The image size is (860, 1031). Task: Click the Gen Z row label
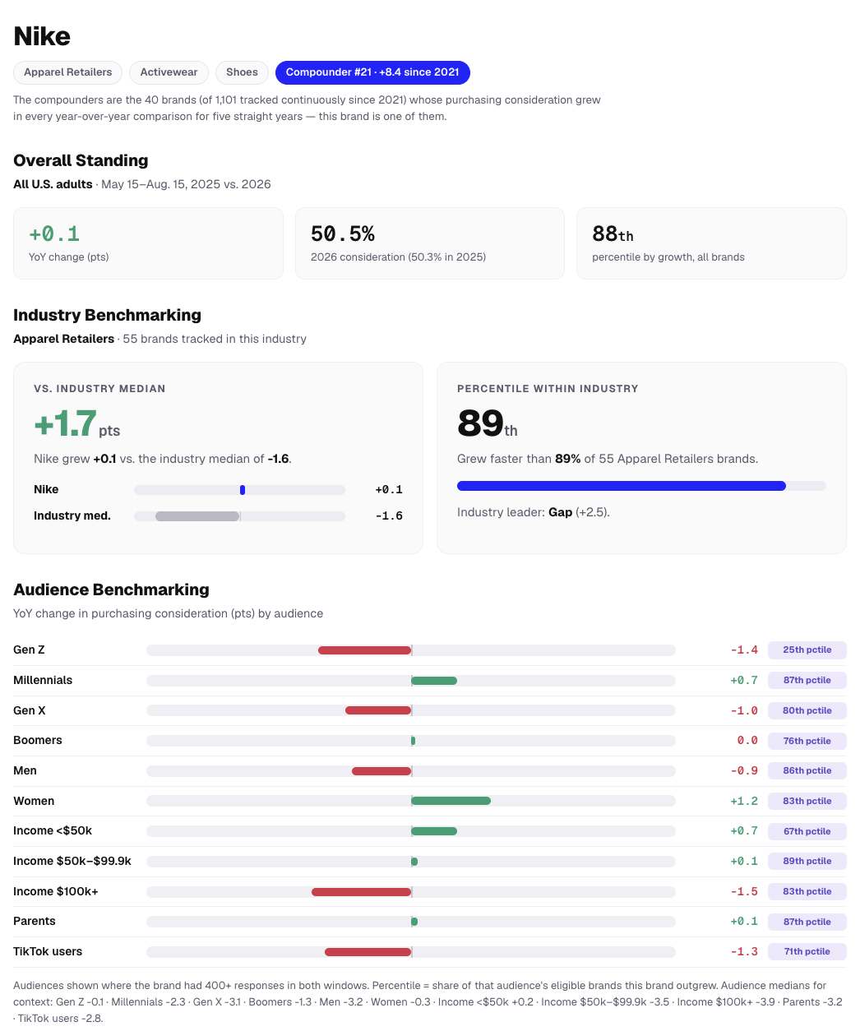pos(29,650)
